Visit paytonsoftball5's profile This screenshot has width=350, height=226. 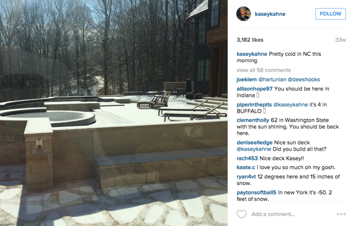pos(256,193)
